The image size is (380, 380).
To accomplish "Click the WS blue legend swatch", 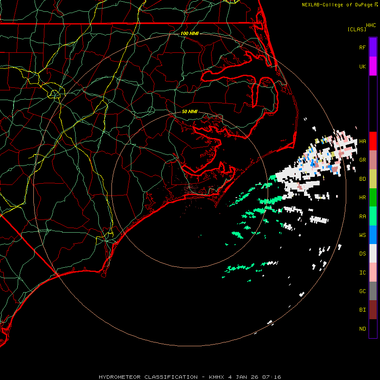I will click(373, 235).
